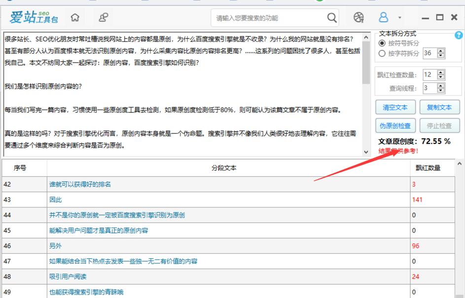Increase the character split count value
465x298 pixels.
point(441,51)
